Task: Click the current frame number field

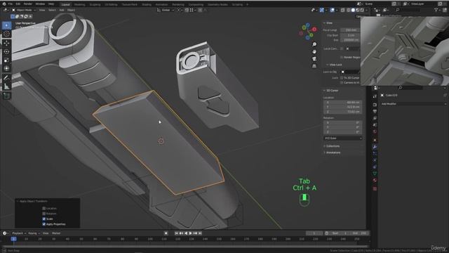Action: pos(314,233)
